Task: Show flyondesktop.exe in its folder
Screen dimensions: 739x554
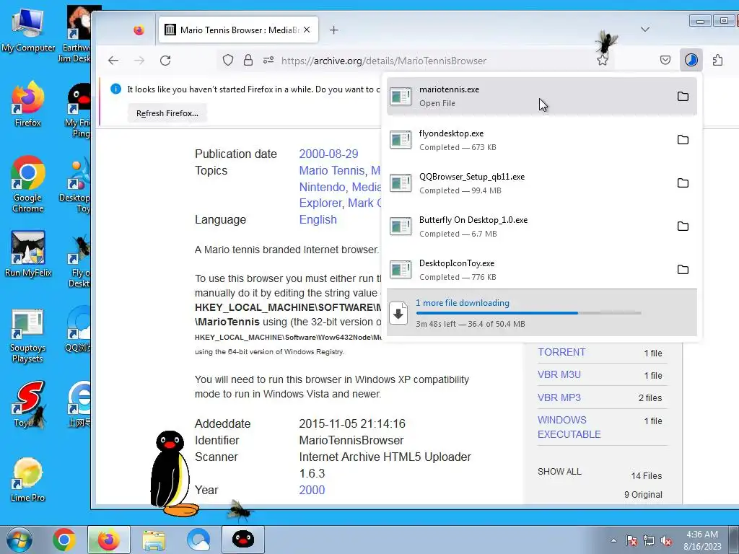Action: tap(683, 140)
